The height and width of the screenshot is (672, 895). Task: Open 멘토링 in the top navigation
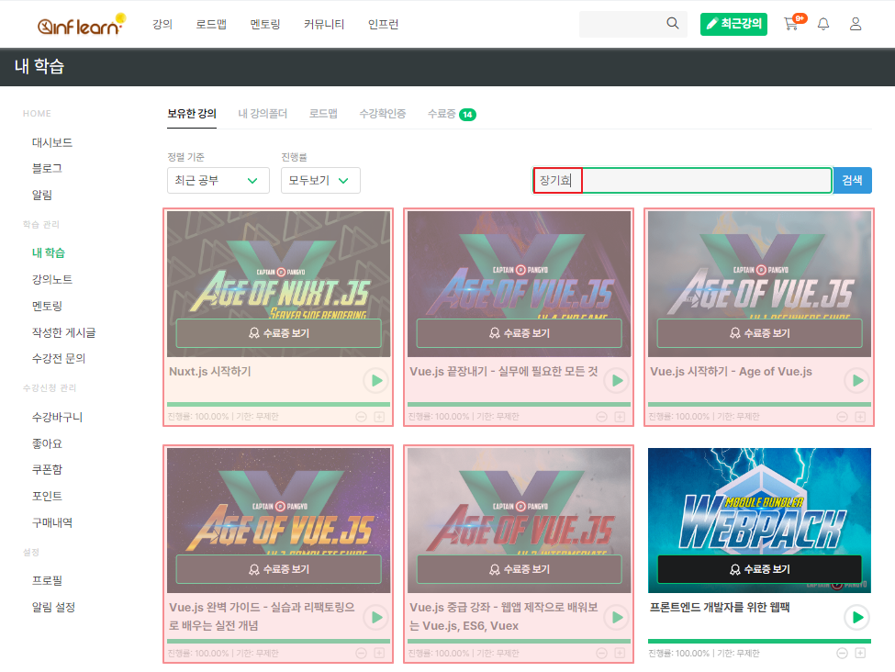(x=265, y=24)
